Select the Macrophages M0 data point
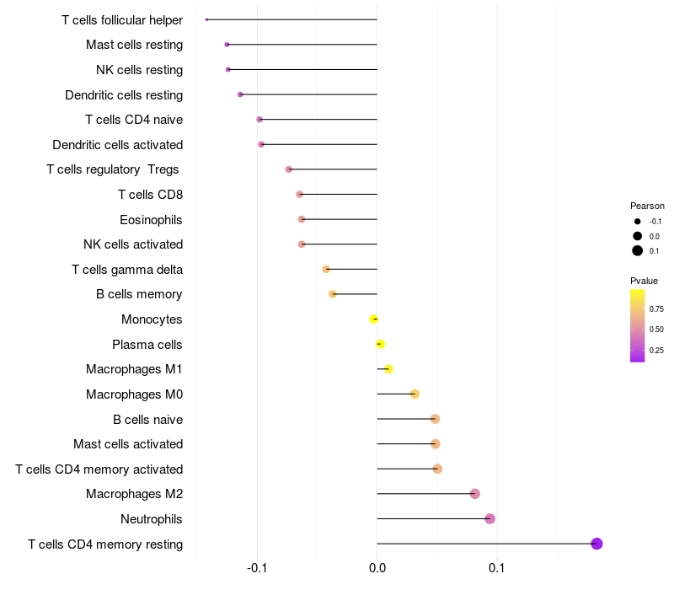 [x=415, y=394]
